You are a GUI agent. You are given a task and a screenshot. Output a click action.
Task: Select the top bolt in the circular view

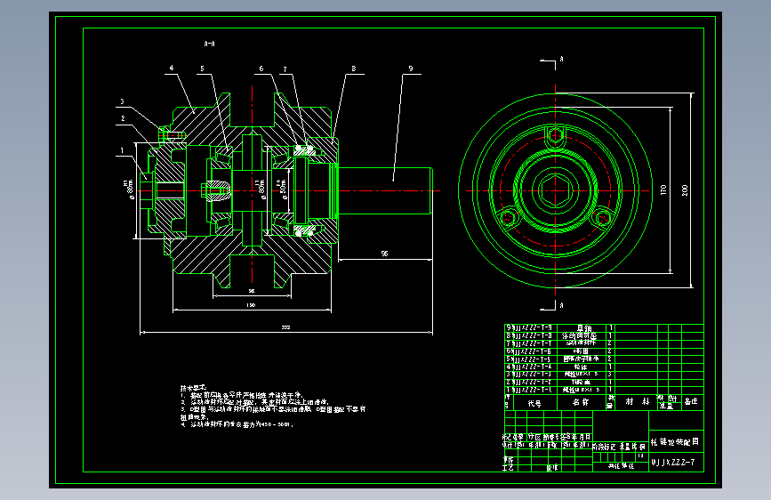click(x=556, y=134)
